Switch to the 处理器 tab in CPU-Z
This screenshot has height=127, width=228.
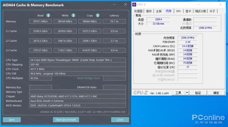click(x=138, y=11)
